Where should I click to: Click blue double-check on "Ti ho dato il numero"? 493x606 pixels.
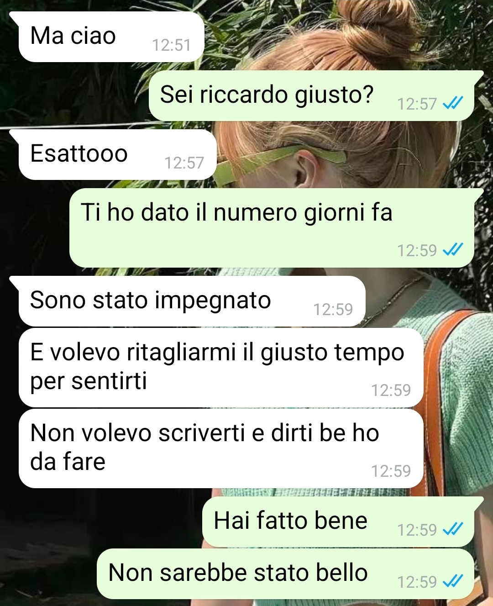(453, 250)
